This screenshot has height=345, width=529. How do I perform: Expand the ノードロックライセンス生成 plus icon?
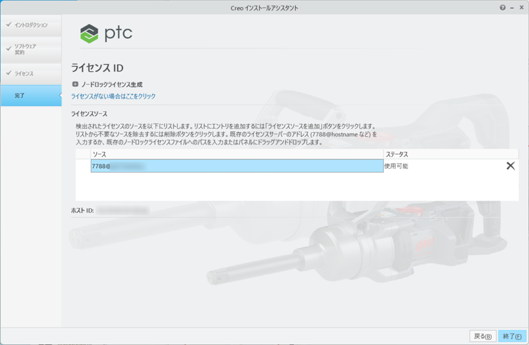pyautogui.click(x=75, y=85)
